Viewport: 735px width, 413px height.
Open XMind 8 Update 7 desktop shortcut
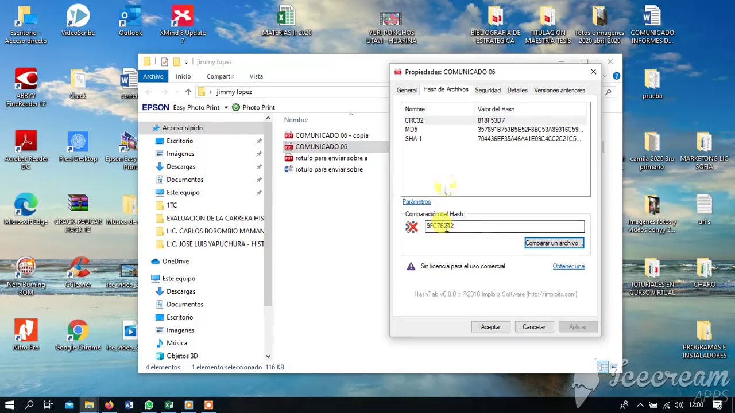(183, 24)
